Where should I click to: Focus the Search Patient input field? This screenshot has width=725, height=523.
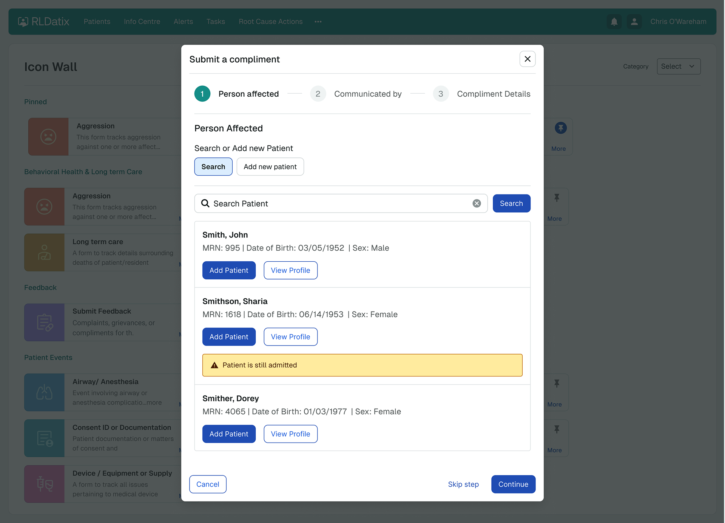[341, 204]
